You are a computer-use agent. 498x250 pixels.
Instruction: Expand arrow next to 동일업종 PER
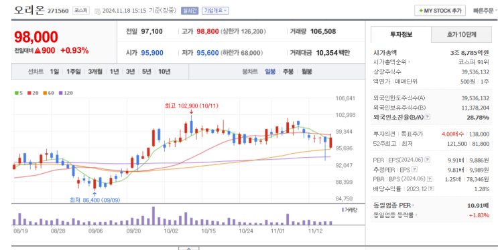[413, 206]
